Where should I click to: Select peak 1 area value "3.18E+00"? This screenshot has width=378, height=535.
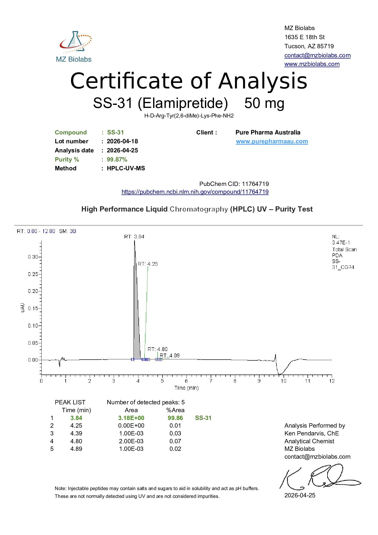[x=131, y=418]
